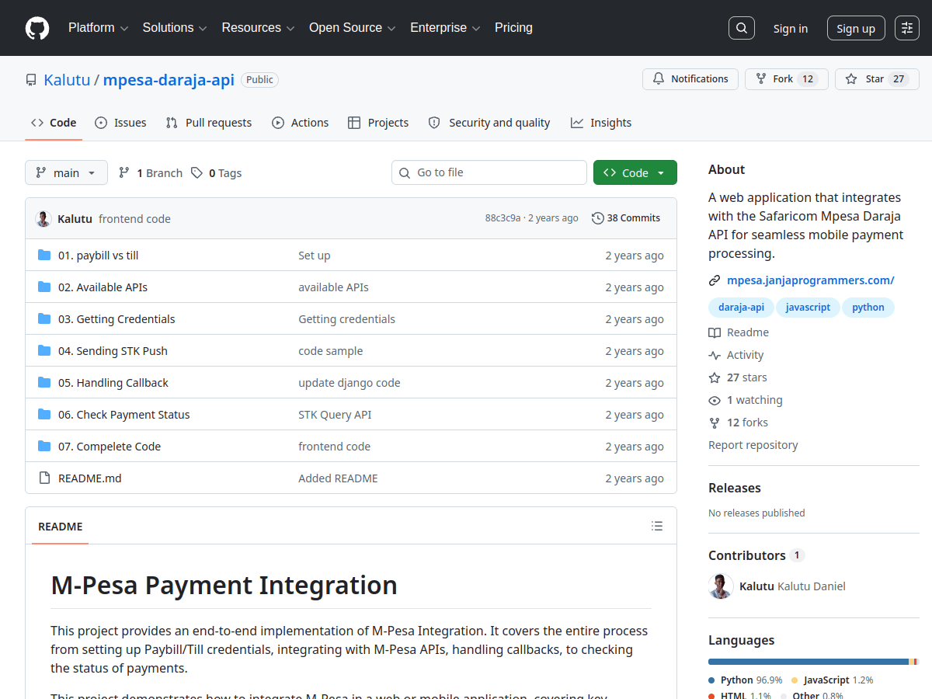Click the 'STK Query API' commit message
The height and width of the screenshot is (699, 932).
pos(335,415)
